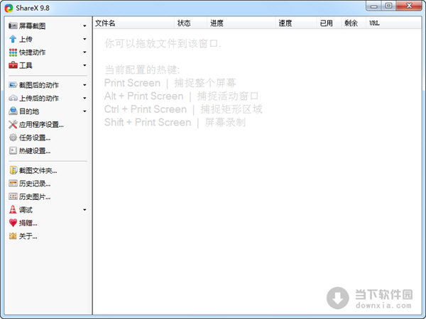Screen dimensions: 426x319
Task: Expand the 上传后的动作 dropdown arrow
Action: click(84, 99)
